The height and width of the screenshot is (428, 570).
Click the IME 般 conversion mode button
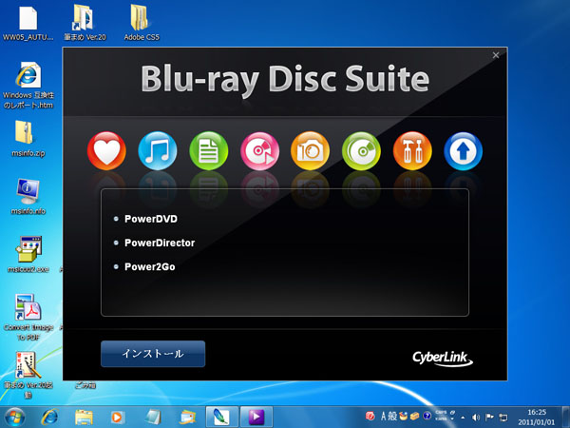pyautogui.click(x=392, y=416)
